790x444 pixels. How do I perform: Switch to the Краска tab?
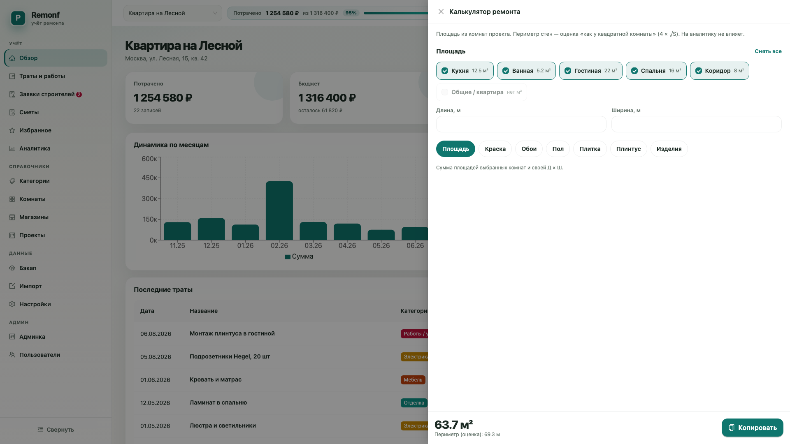coord(495,149)
